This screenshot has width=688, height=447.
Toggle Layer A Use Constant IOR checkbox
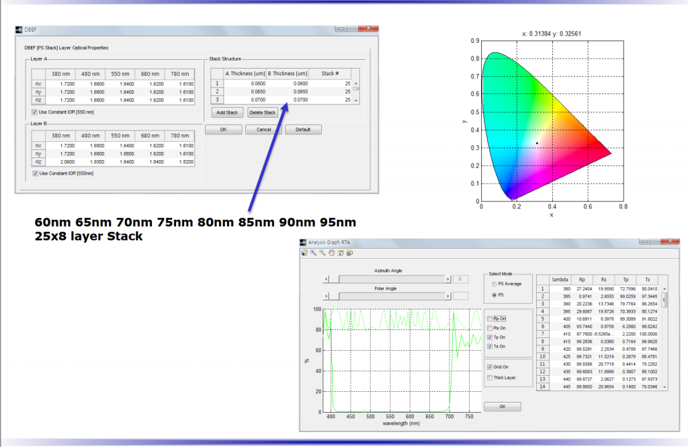coord(35,112)
